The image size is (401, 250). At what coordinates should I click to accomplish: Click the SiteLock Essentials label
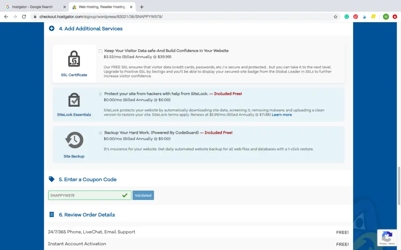(74, 114)
